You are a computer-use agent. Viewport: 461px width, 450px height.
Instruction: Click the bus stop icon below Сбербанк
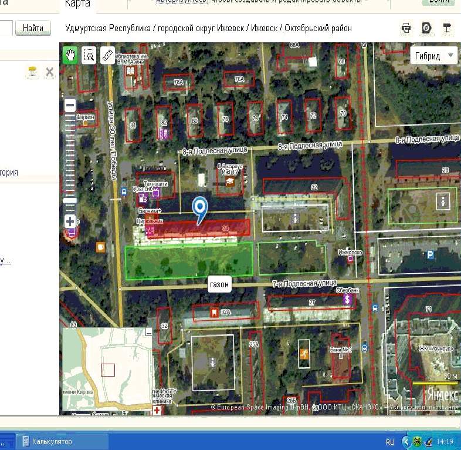(x=375, y=308)
